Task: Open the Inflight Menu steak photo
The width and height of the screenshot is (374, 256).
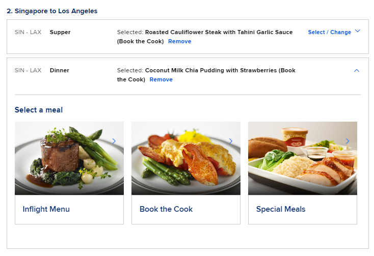Action: pyautogui.click(x=69, y=158)
